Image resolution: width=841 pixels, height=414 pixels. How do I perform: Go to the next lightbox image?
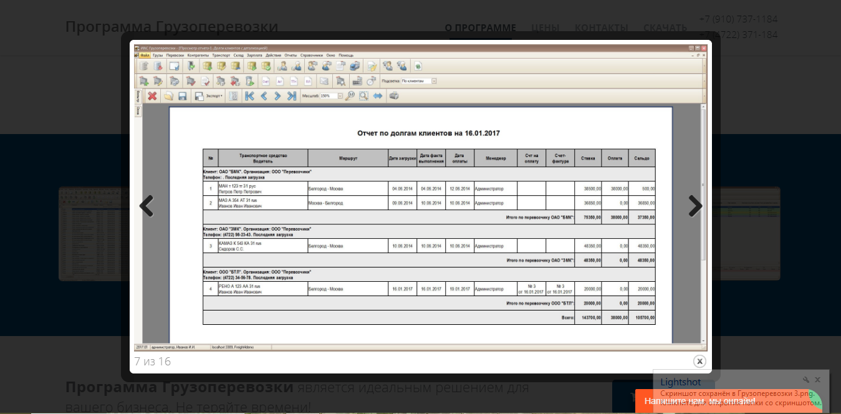coord(695,206)
